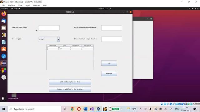200x112 pixels.
Task: Click the Min Range column header
Action: [76, 46]
